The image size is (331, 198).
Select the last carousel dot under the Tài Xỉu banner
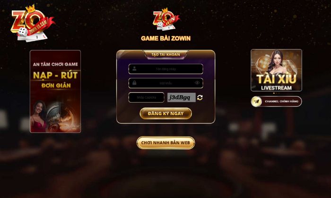[279, 93]
